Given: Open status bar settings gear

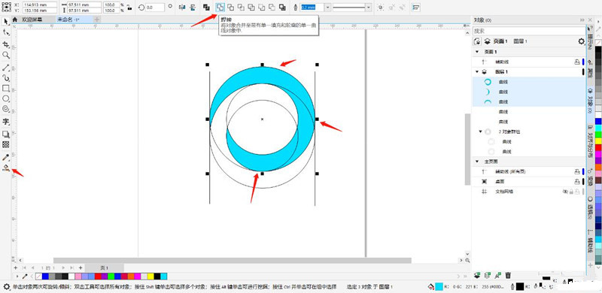Looking at the screenshot, I should 6,286.
